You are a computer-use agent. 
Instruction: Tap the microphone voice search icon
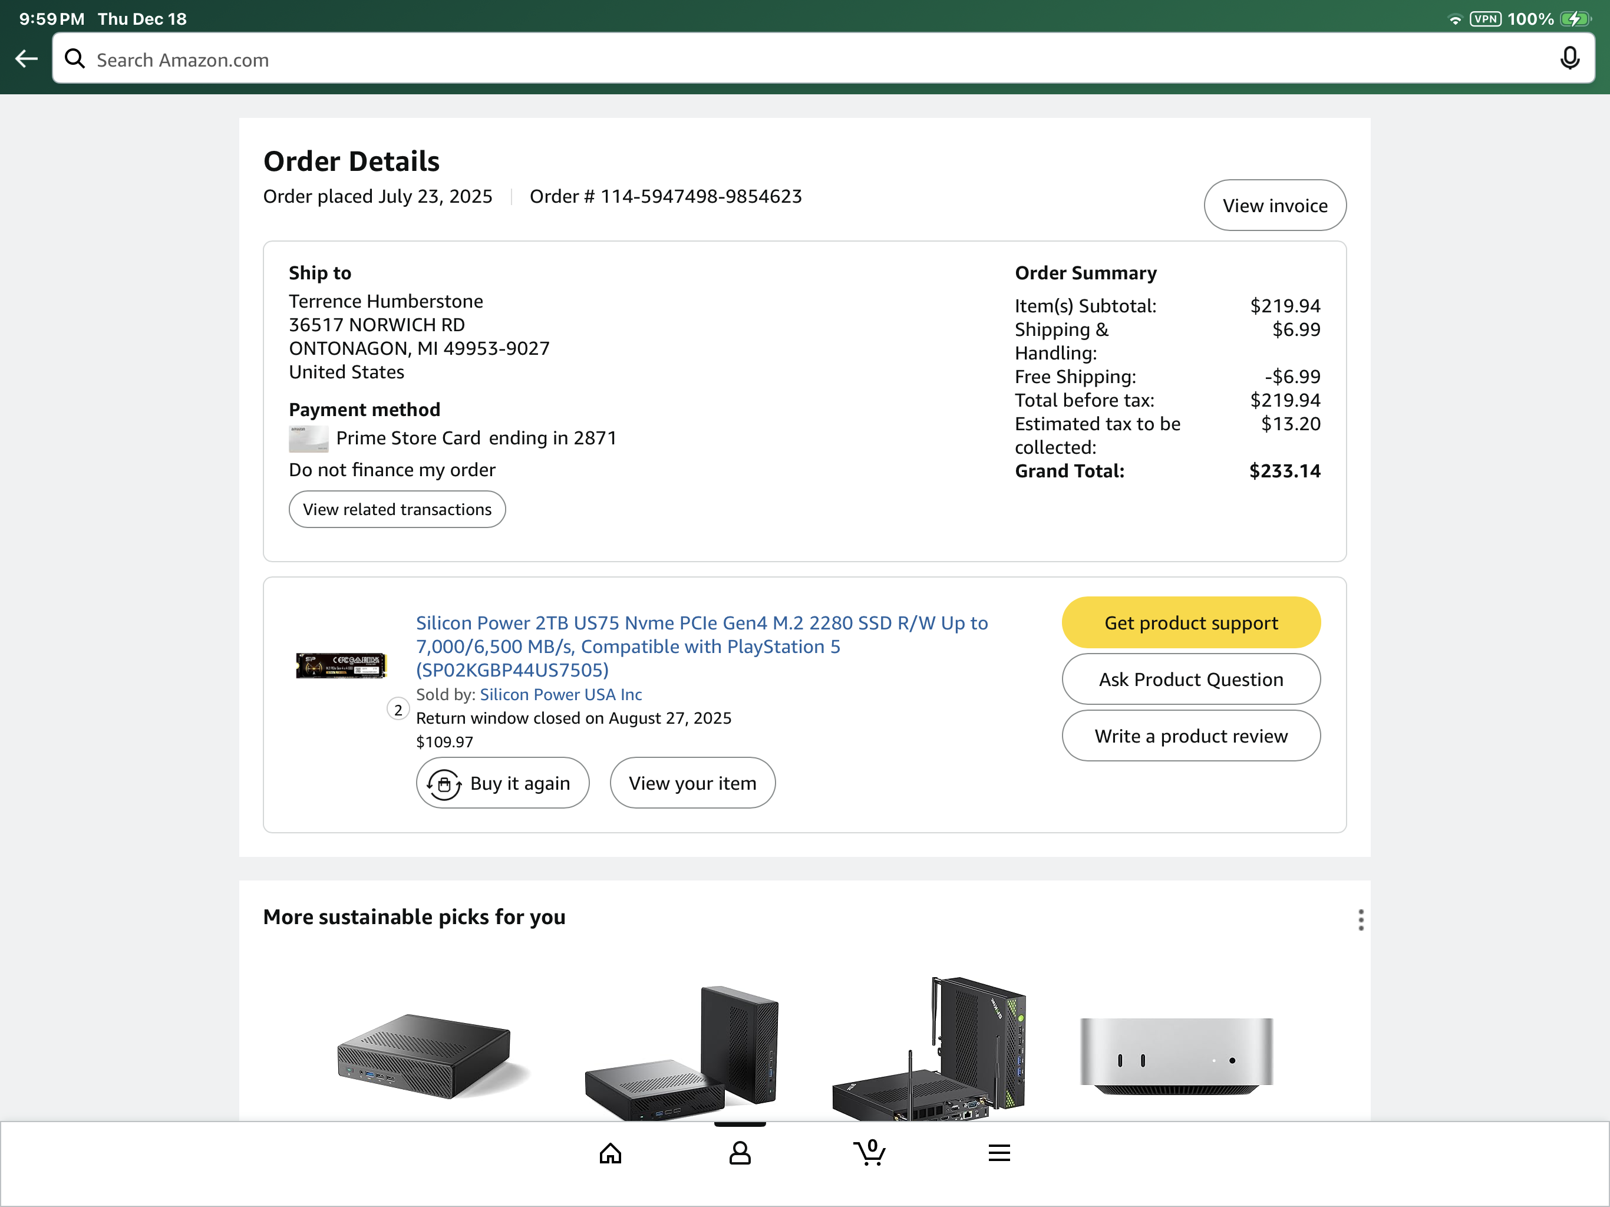click(x=1569, y=59)
